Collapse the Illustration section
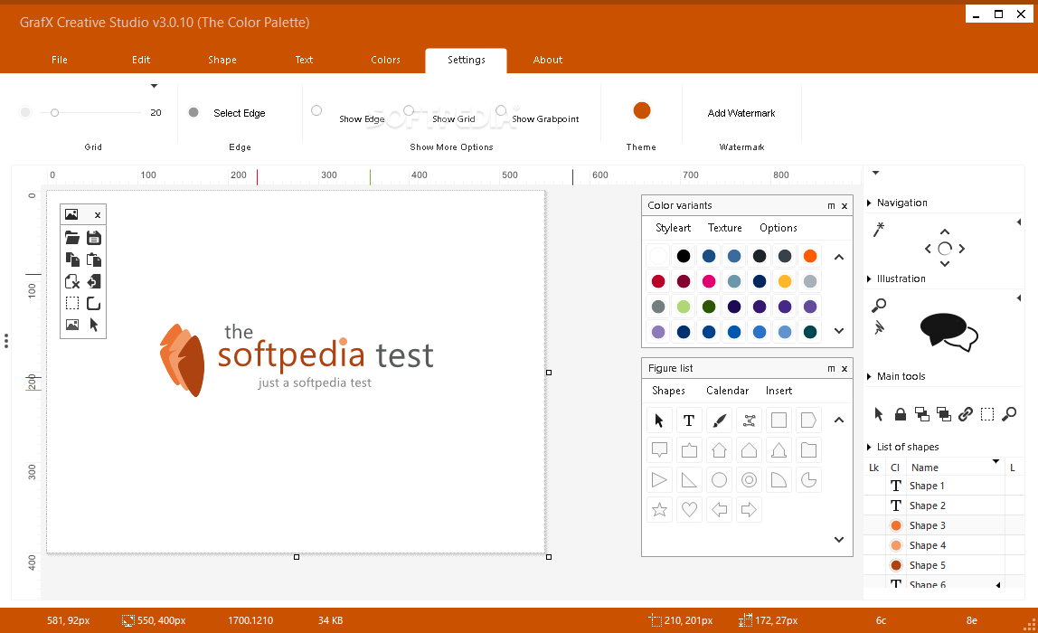 (869, 279)
